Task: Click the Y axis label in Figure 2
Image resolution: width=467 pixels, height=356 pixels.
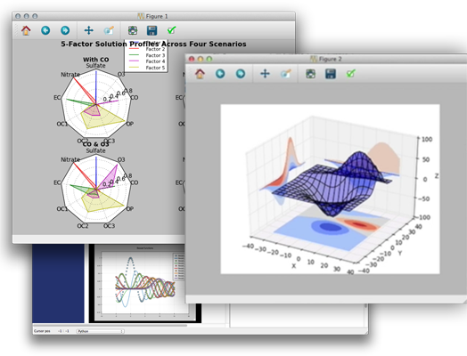Action: (x=400, y=253)
